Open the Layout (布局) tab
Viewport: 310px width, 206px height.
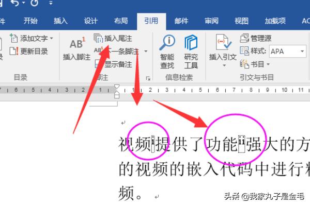click(121, 21)
